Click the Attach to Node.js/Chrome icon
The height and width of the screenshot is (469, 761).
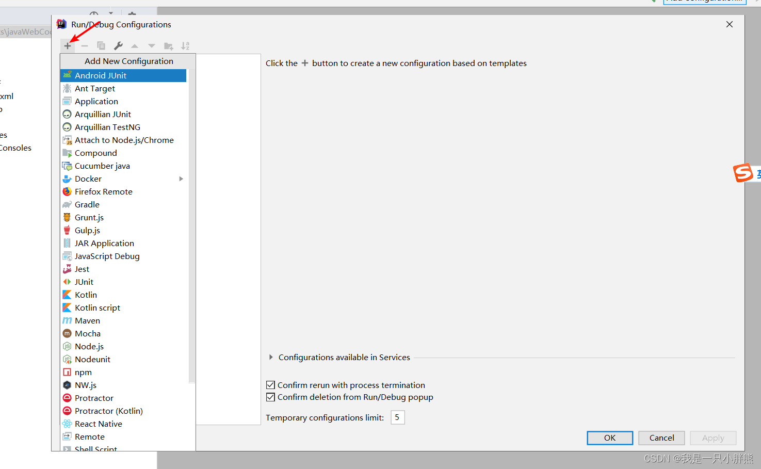pos(67,140)
